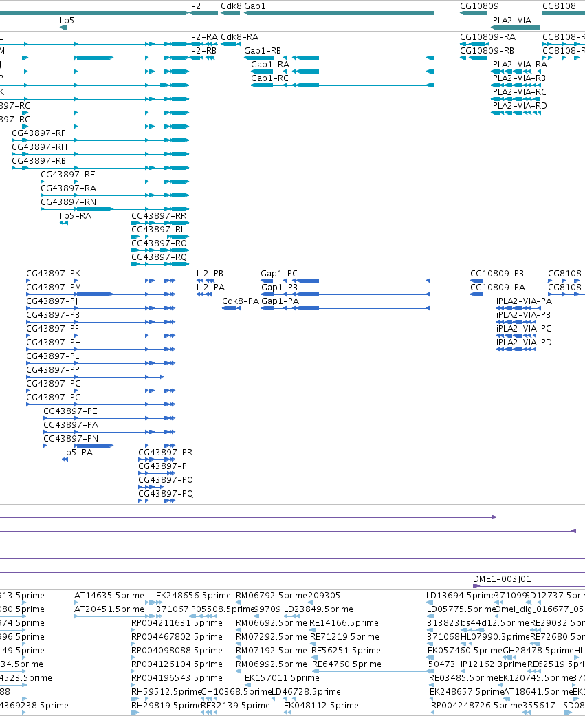Click the Cdk8-RA transcript label
This screenshot has height=716, width=585.
[239, 37]
